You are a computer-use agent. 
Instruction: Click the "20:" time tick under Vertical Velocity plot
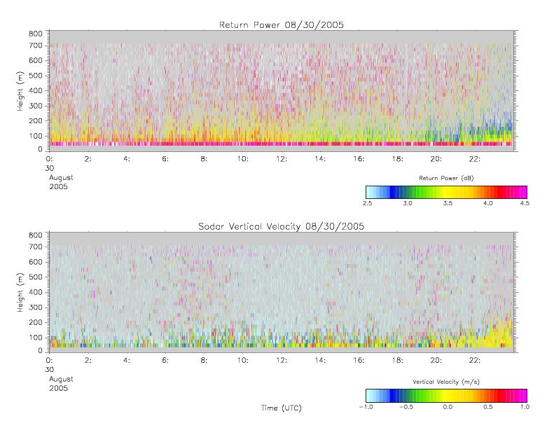point(436,361)
